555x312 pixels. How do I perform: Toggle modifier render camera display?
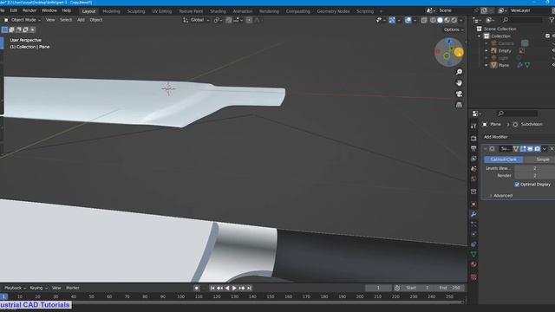(x=538, y=149)
